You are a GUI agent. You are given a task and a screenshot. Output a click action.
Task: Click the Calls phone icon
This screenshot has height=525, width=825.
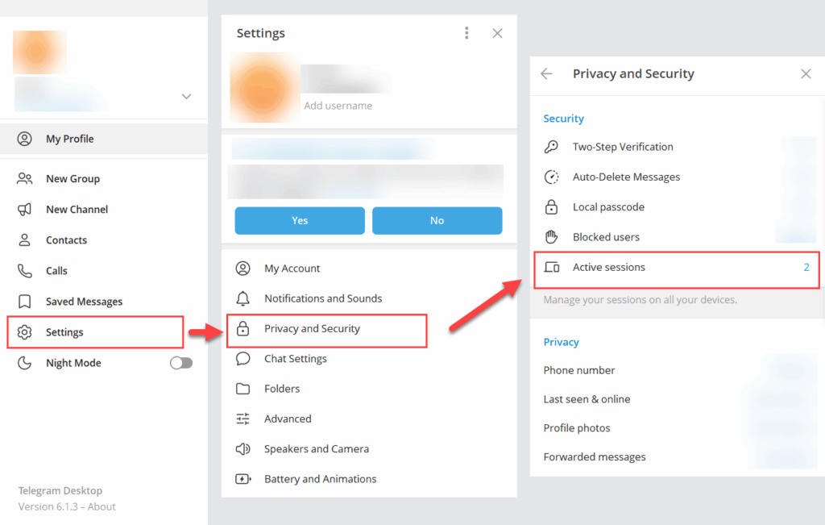click(25, 271)
